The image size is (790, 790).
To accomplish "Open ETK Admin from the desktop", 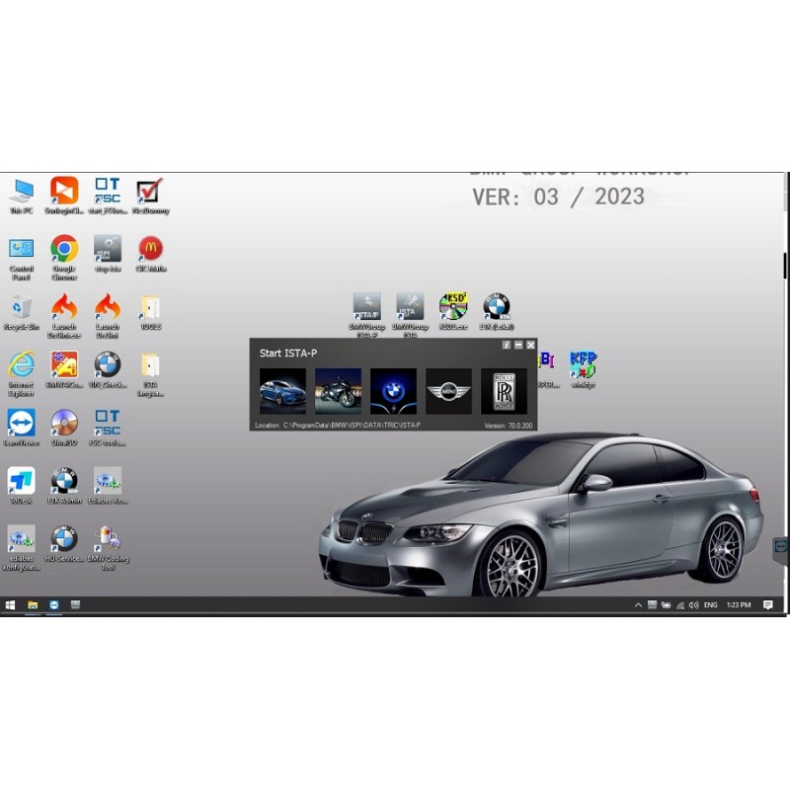I will [63, 482].
